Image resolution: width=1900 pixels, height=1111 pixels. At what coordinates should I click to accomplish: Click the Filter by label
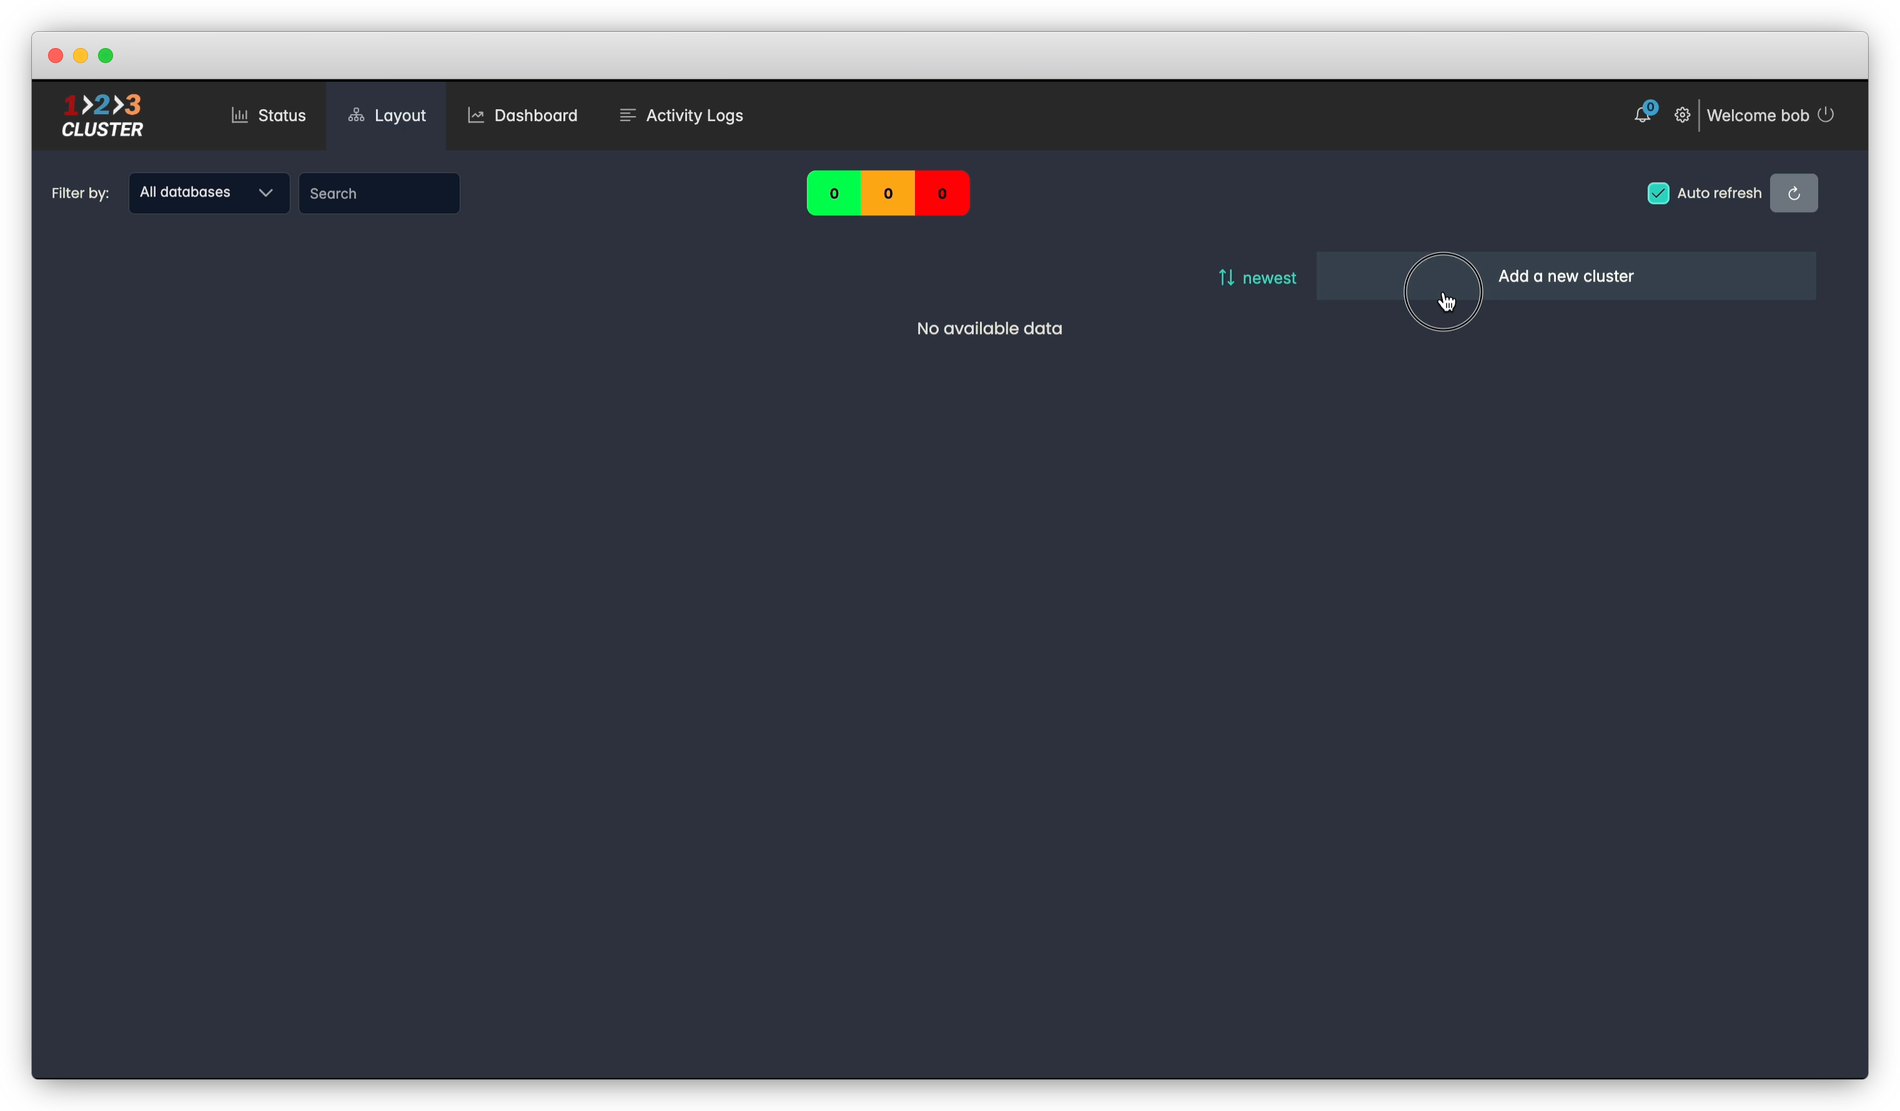80,193
